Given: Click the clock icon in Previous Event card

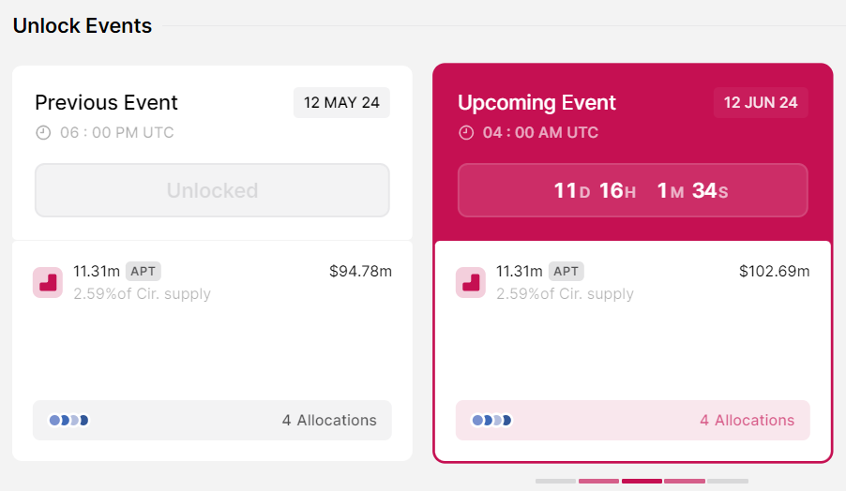Looking at the screenshot, I should [43, 133].
